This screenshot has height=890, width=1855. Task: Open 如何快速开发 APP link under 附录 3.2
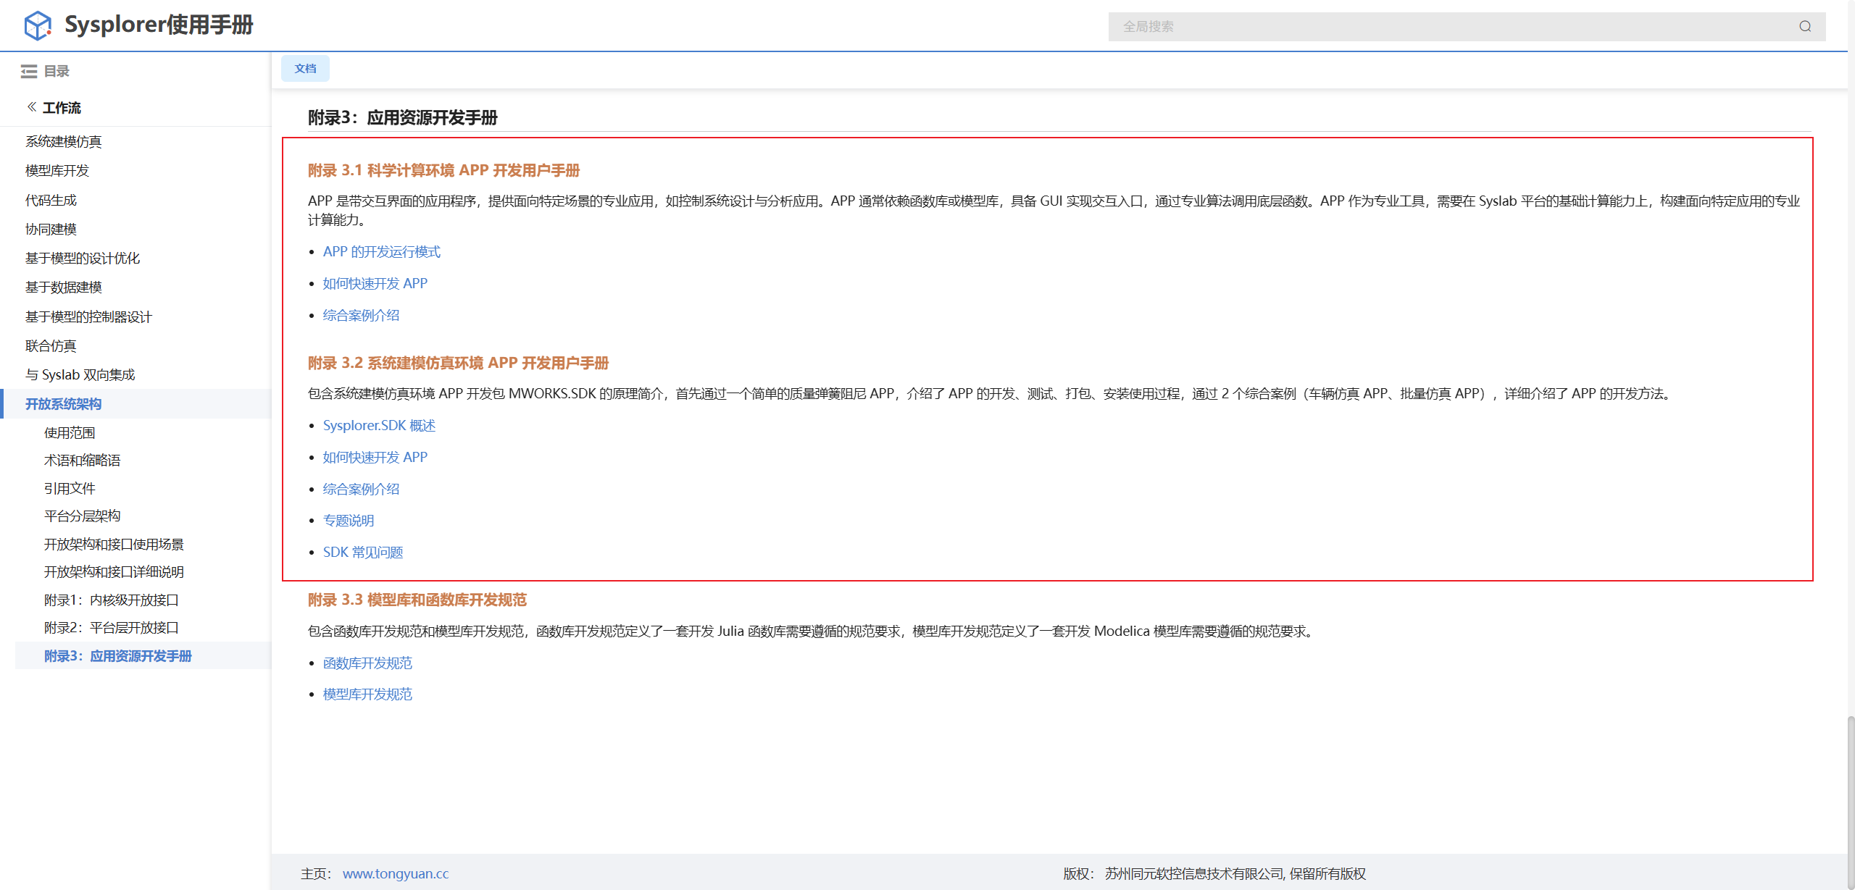[375, 458]
